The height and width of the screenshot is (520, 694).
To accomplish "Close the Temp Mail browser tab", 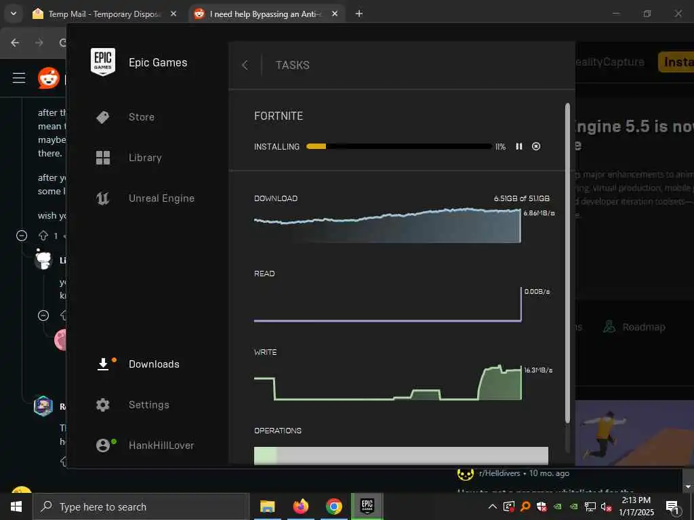I will tap(173, 14).
